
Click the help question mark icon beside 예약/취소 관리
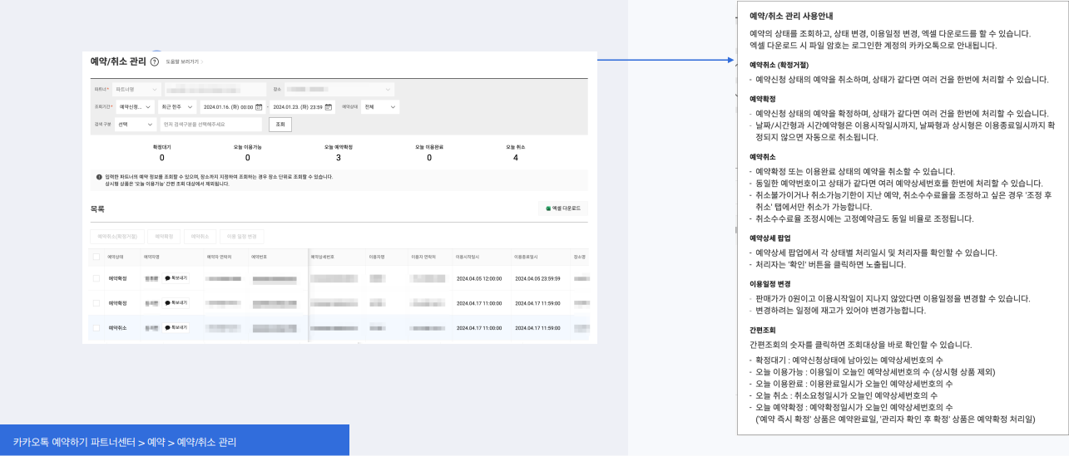click(155, 62)
